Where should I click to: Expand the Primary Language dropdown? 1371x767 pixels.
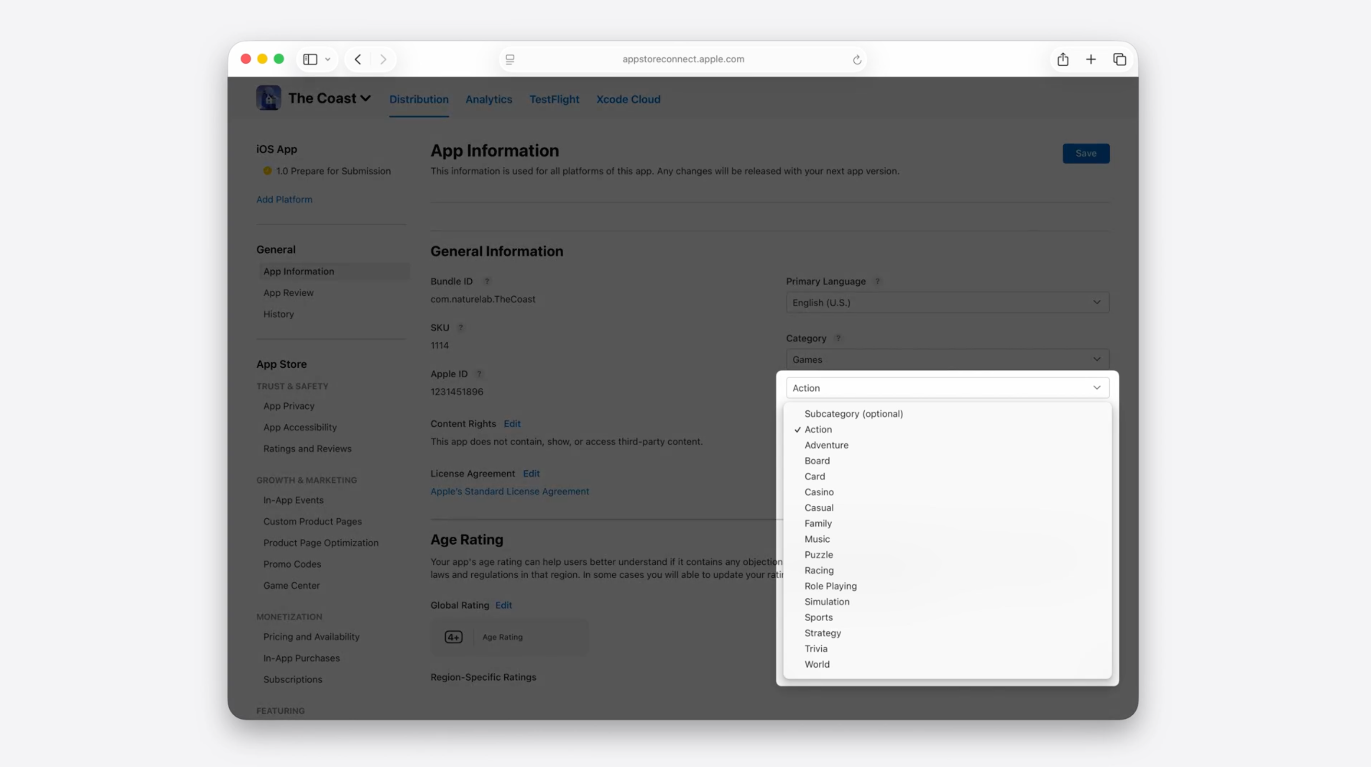[x=947, y=302]
